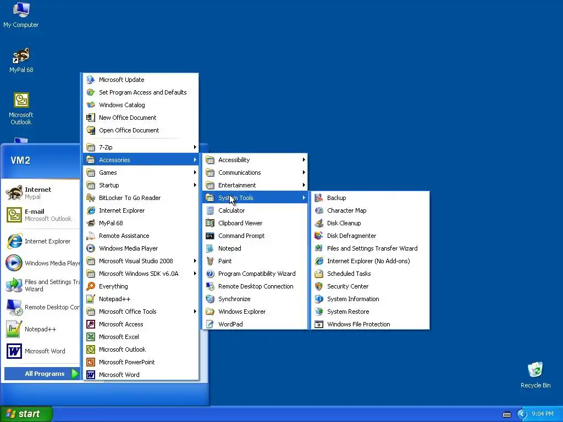This screenshot has width=563, height=422.
Task: Select Open Office Document entry
Action: pyautogui.click(x=141, y=130)
